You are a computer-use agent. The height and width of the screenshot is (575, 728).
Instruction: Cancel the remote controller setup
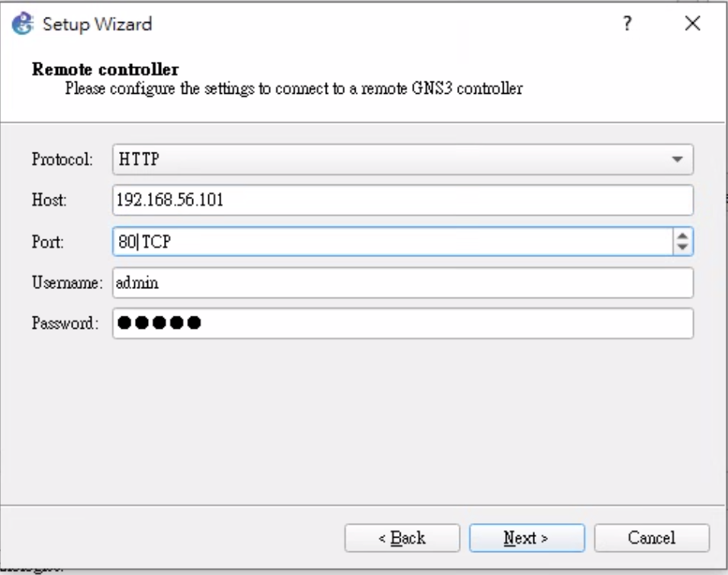[x=652, y=538]
